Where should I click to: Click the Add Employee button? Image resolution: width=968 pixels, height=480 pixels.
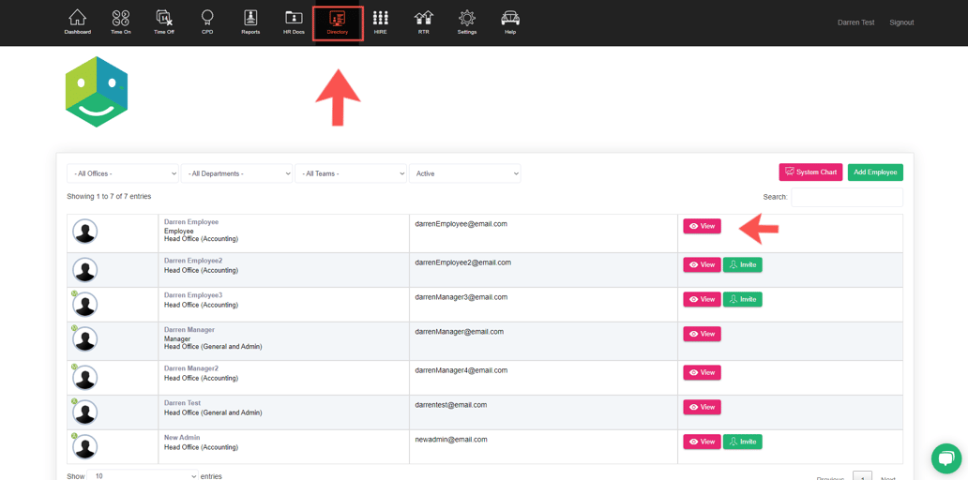click(874, 172)
